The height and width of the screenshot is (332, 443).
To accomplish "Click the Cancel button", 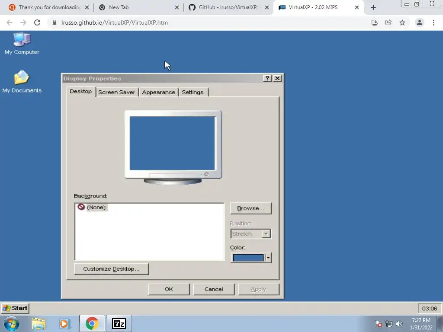I will 214,289.
